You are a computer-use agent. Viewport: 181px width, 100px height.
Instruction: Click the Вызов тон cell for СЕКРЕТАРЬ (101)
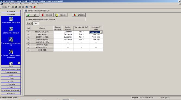pyautogui.click(x=68, y=32)
